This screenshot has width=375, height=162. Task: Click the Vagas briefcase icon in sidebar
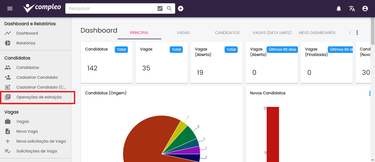pos(8,121)
